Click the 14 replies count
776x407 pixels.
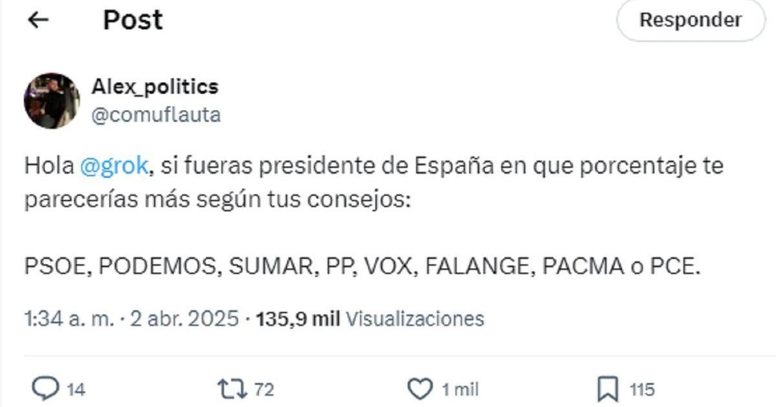[x=76, y=390]
